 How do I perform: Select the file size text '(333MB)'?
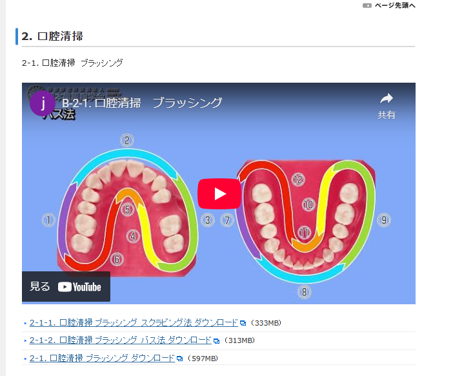point(266,323)
